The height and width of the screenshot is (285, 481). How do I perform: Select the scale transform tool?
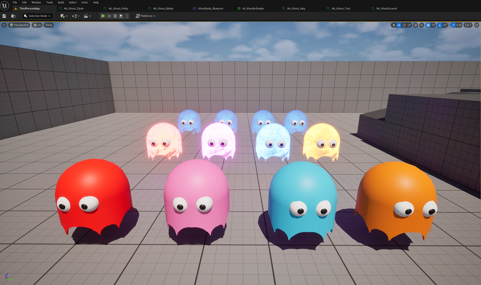pos(409,25)
